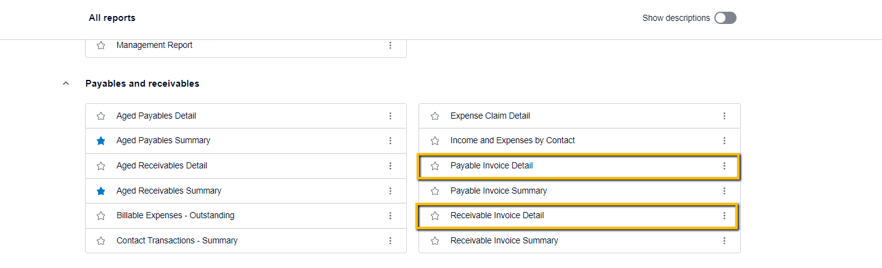Unfavorite the Aged Payables Summary report
The width and height of the screenshot is (882, 268).
point(101,141)
